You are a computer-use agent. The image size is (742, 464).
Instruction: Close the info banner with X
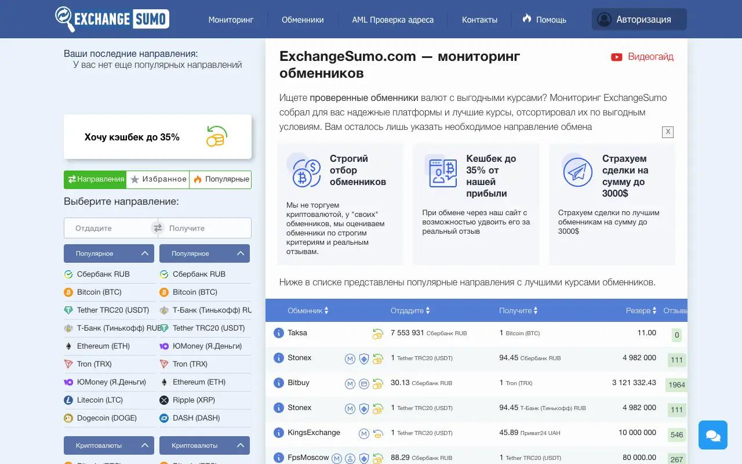click(668, 132)
